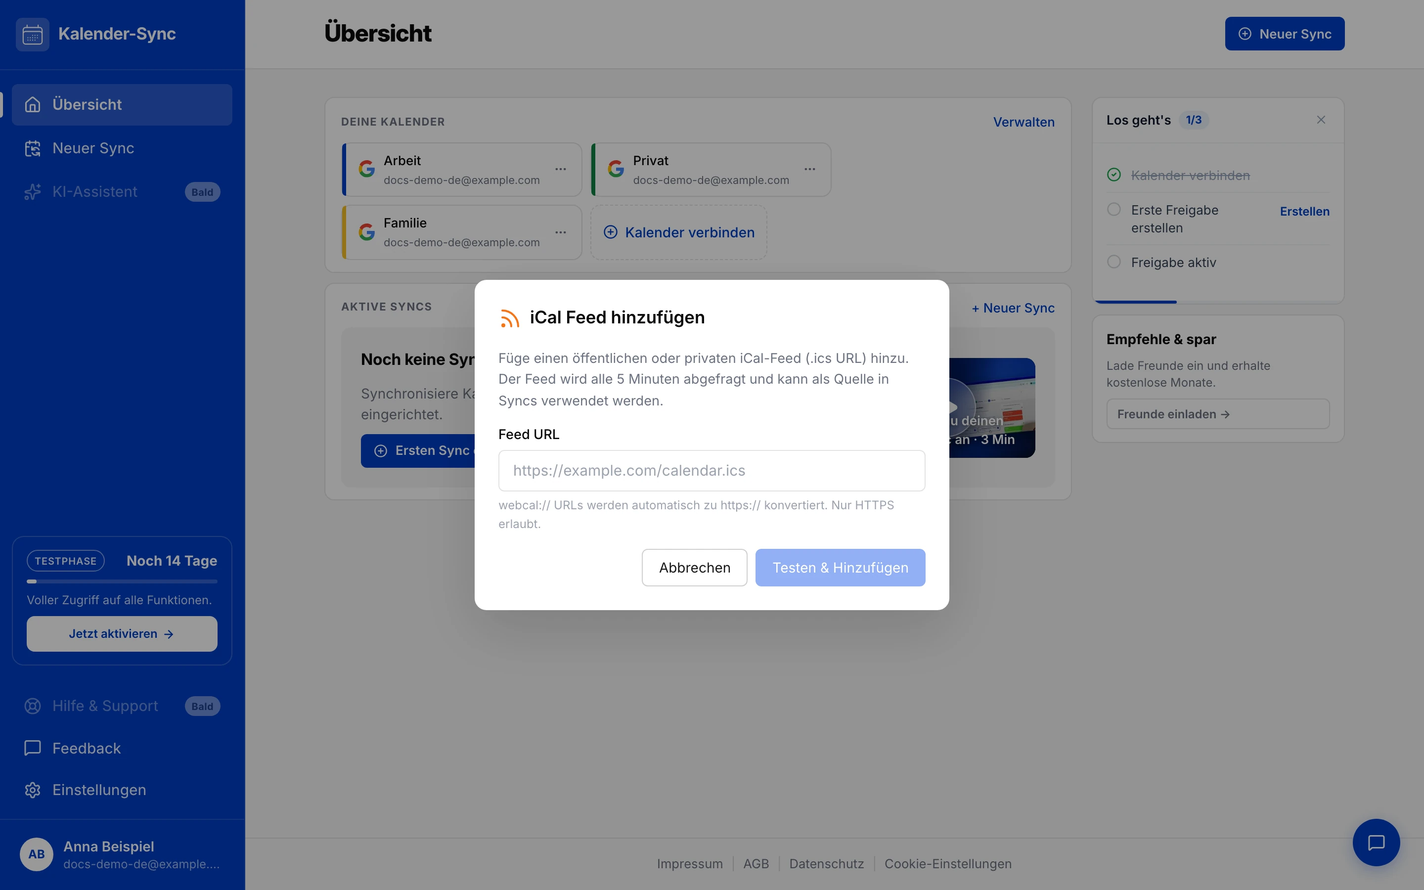Toggle the completed Kalender verbinden check

click(x=1114, y=175)
